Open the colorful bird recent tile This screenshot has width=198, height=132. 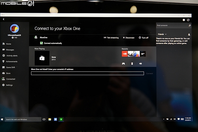[x=137, y=54]
